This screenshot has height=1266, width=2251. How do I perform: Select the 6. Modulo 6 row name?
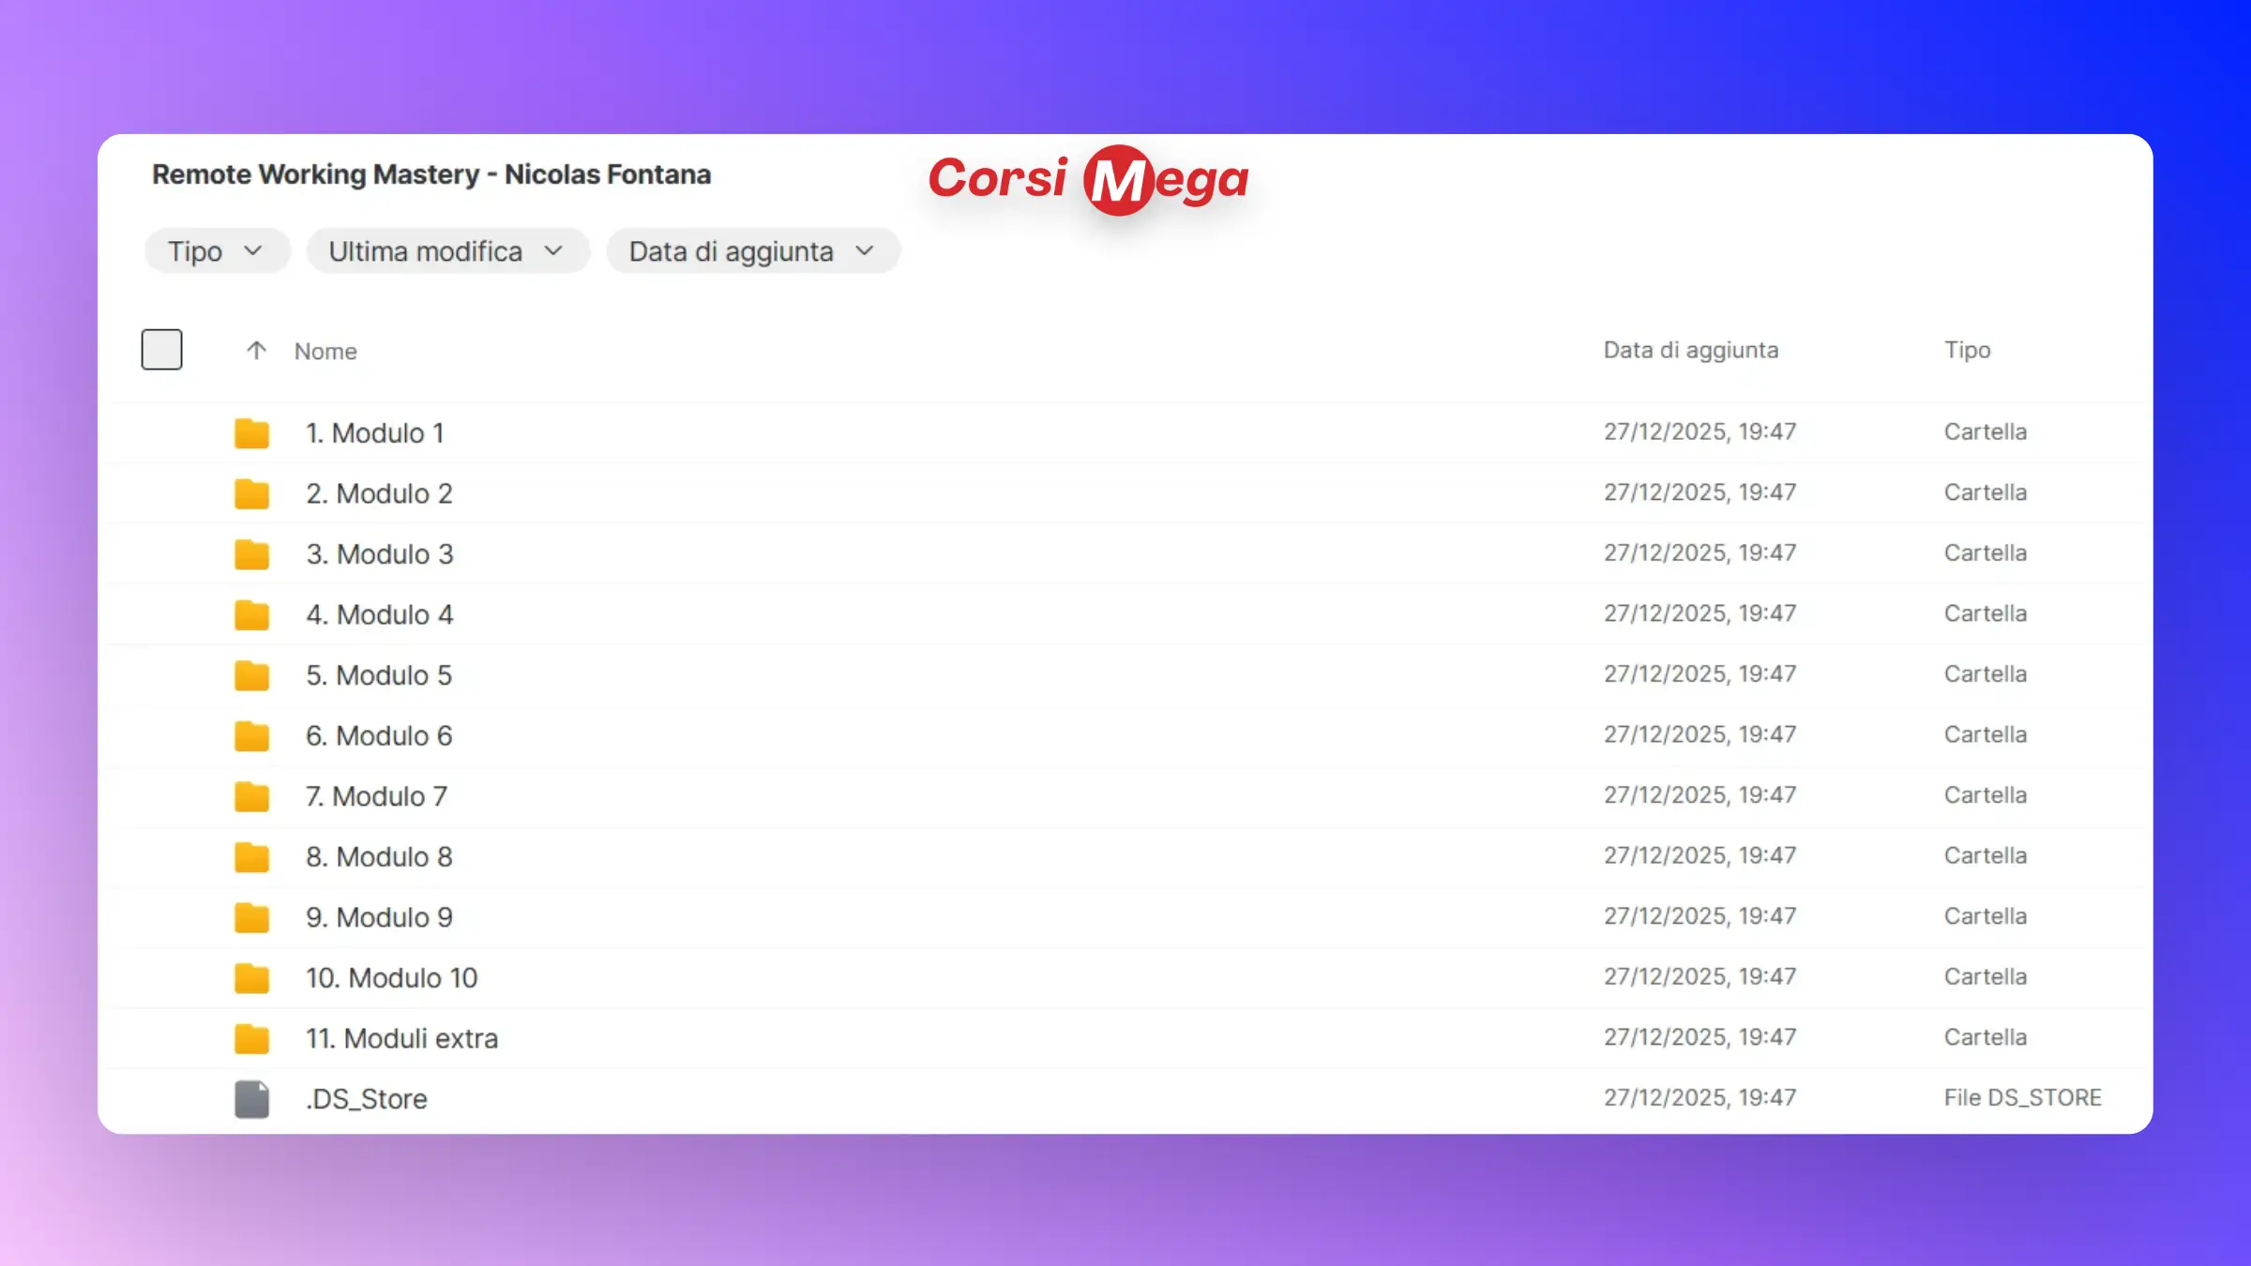pyautogui.click(x=379, y=736)
